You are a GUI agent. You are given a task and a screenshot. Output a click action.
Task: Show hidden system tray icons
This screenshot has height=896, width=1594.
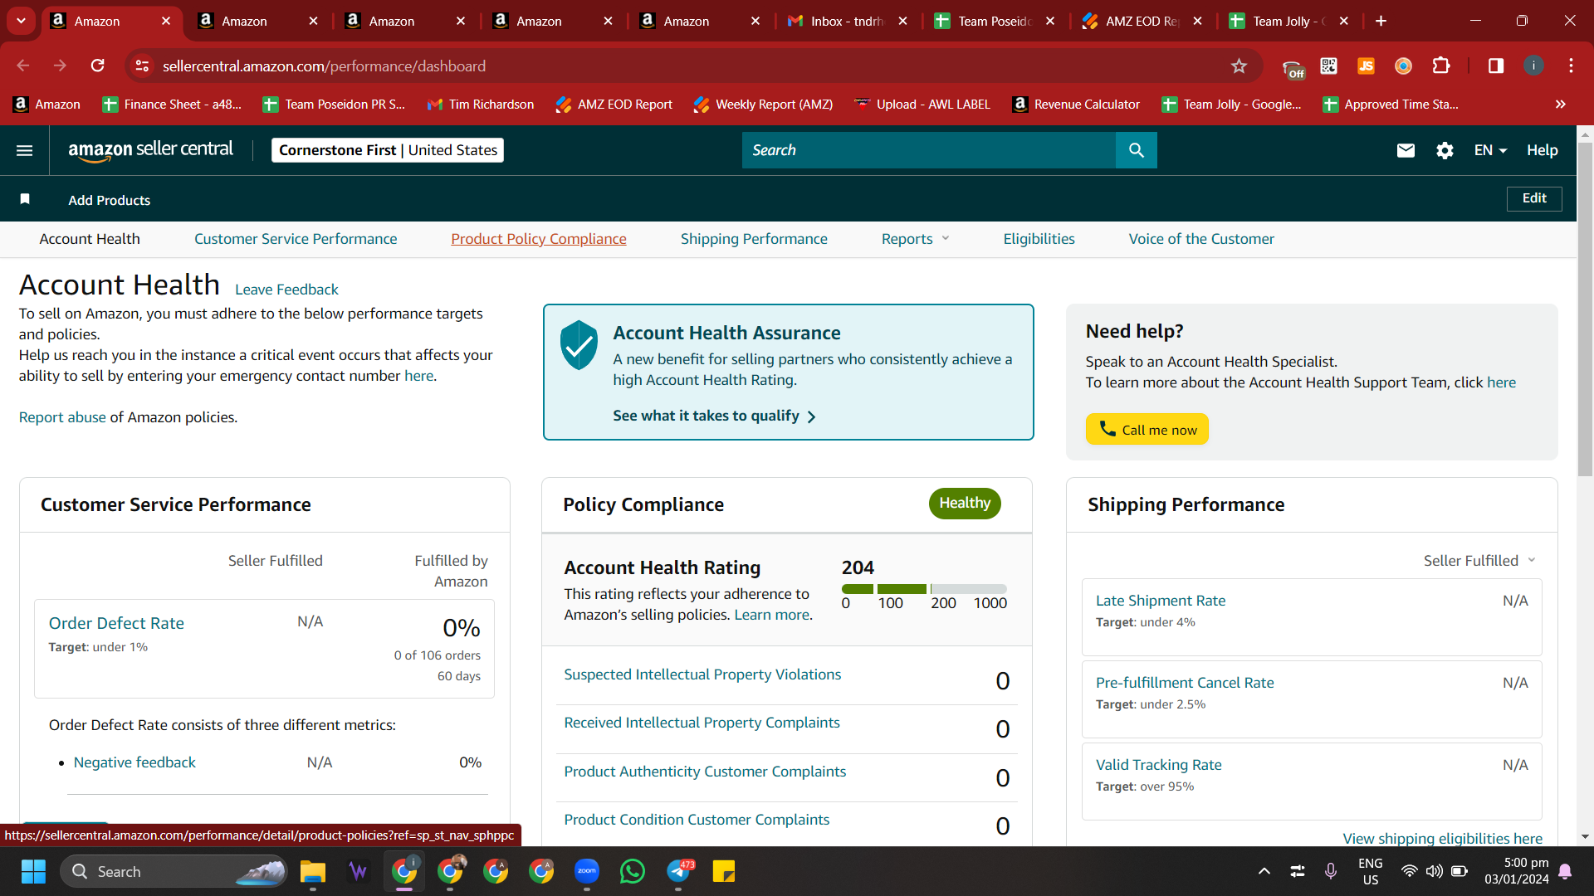pos(1264,871)
